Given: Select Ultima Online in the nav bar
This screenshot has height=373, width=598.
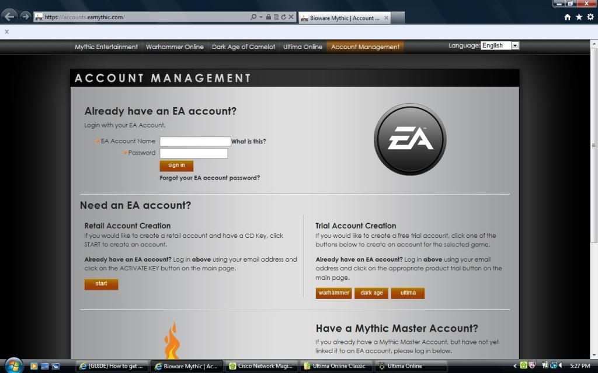Looking at the screenshot, I should (x=303, y=47).
